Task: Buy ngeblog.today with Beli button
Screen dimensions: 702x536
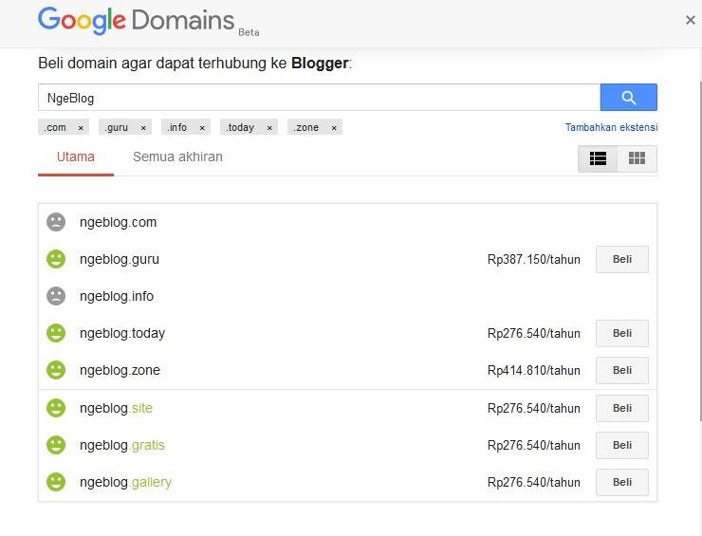Action: 622,334
